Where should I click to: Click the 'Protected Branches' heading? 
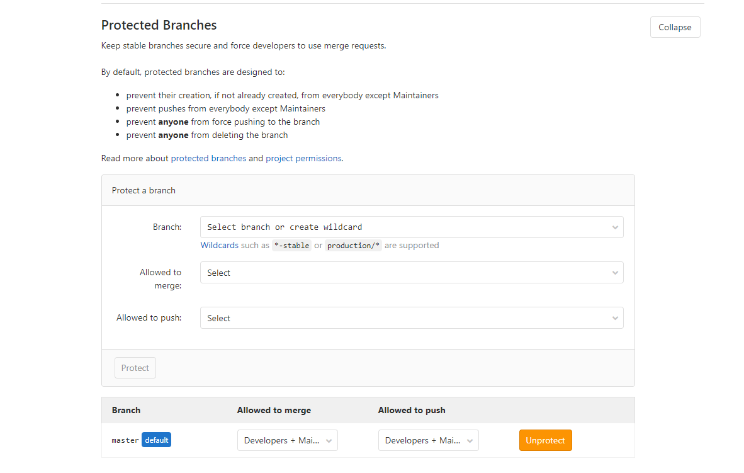[159, 25]
